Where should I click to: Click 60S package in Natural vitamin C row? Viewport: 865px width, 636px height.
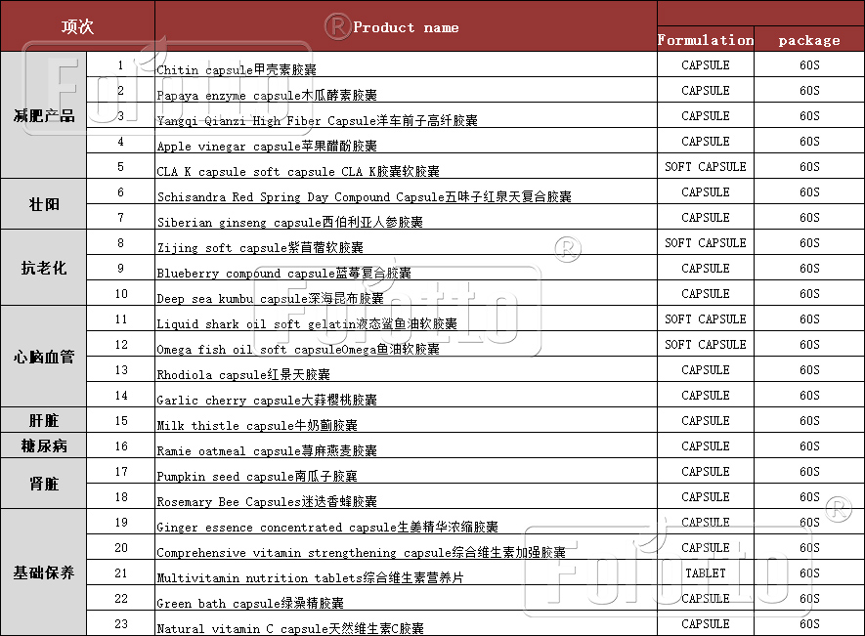coord(809,622)
